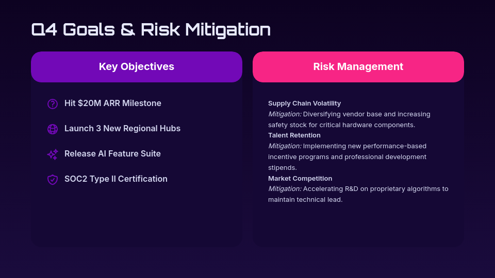Click the Diversifying vendor base mitigation text

pyautogui.click(x=366, y=114)
